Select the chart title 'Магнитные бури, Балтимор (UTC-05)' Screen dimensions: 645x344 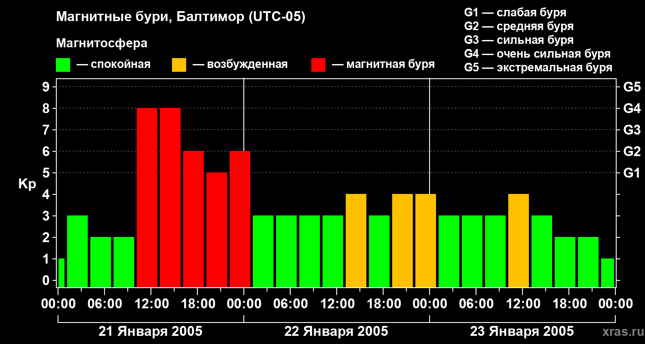(x=181, y=18)
